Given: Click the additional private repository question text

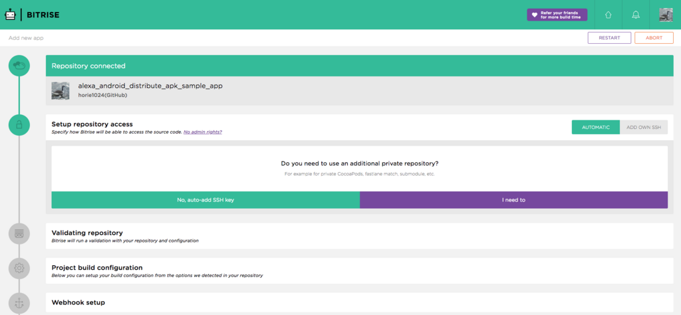Looking at the screenshot, I should pyautogui.click(x=360, y=163).
